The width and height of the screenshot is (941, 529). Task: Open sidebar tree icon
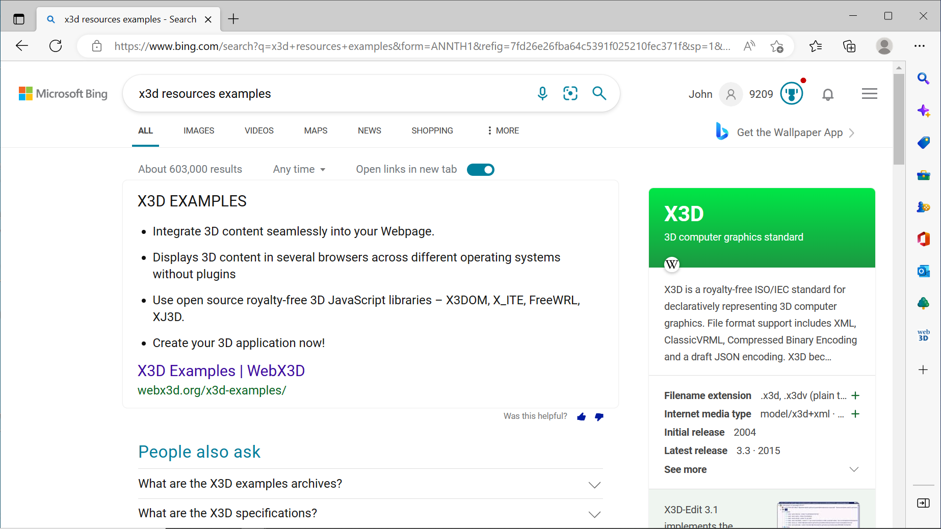(923, 303)
